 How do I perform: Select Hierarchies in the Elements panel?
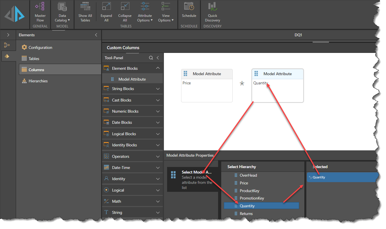click(x=38, y=81)
